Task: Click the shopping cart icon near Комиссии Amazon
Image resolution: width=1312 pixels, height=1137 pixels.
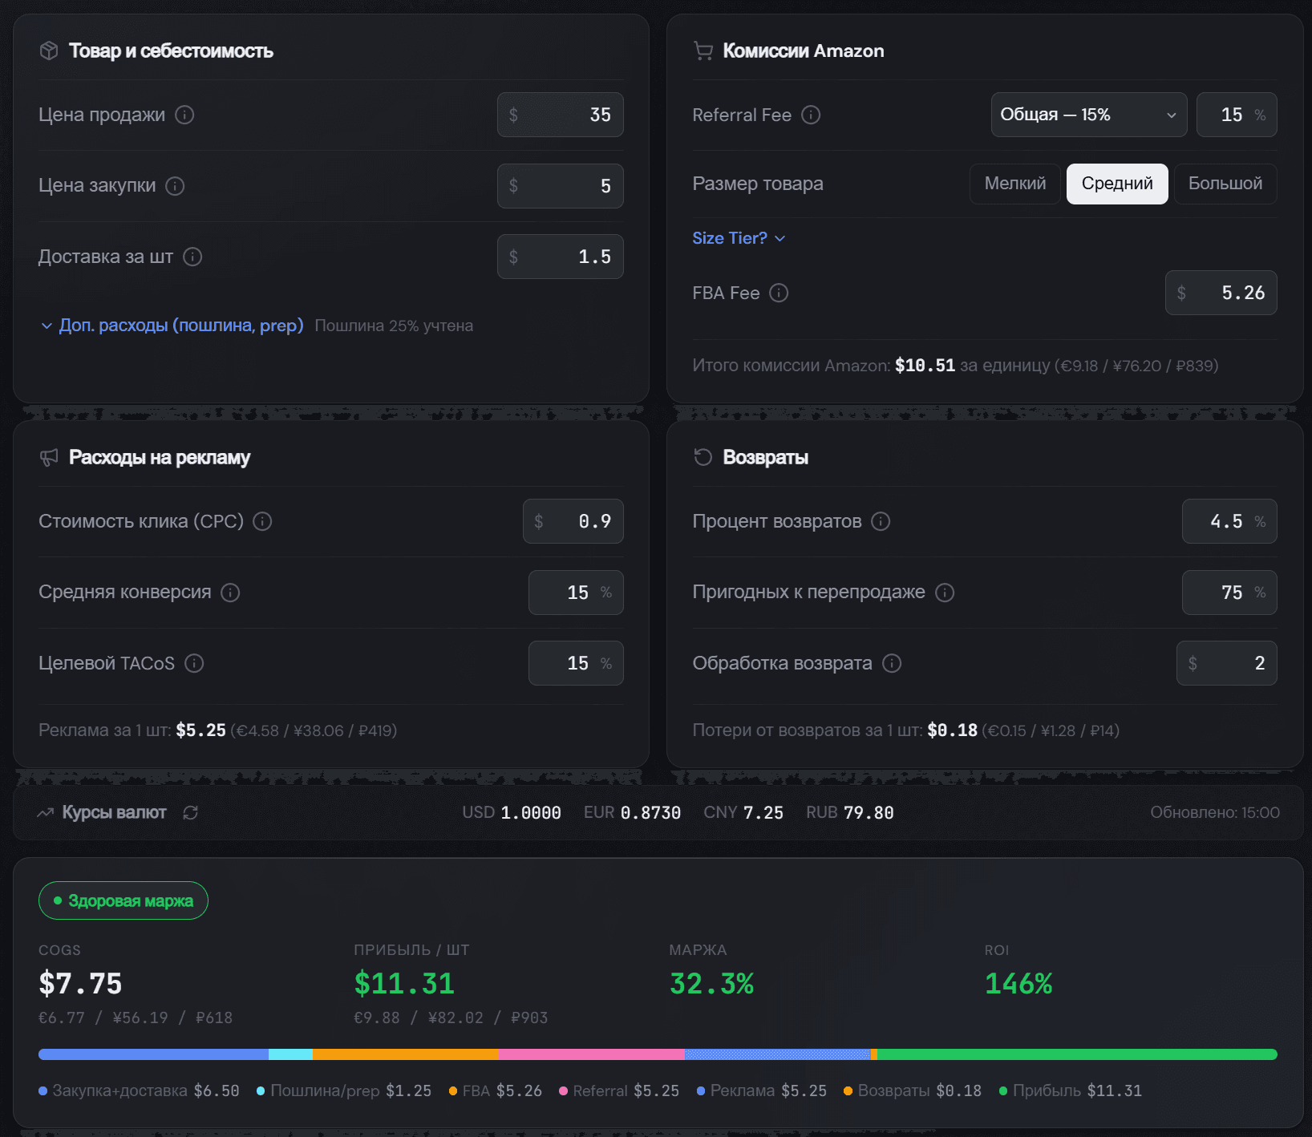Action: click(703, 51)
